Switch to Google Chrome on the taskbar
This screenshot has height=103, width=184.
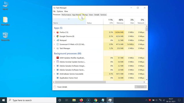tap(96, 100)
